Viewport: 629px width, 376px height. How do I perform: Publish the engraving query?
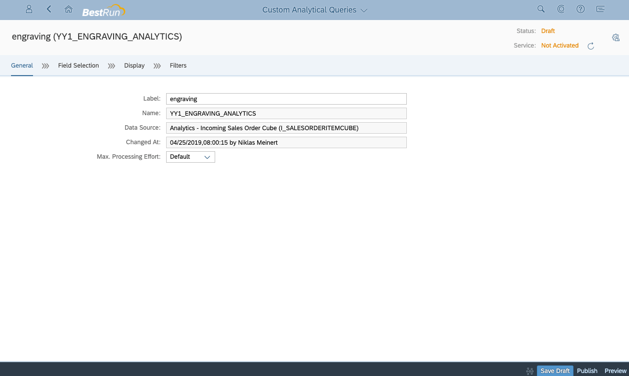pyautogui.click(x=587, y=370)
